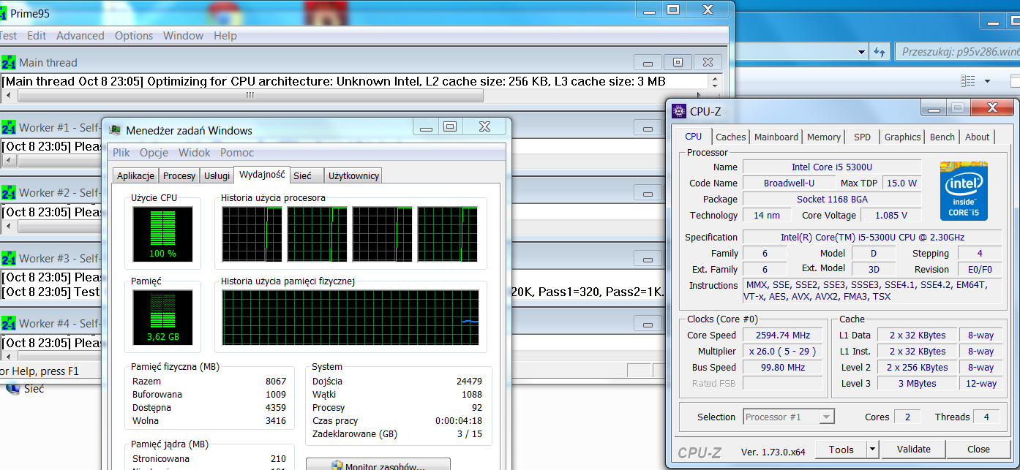The width and height of the screenshot is (1020, 470).
Task: Switch to the Aplikacje tab
Action: 136,175
